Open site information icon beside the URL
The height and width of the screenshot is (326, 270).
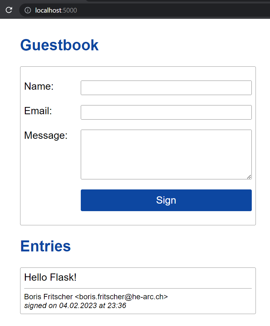[28, 10]
